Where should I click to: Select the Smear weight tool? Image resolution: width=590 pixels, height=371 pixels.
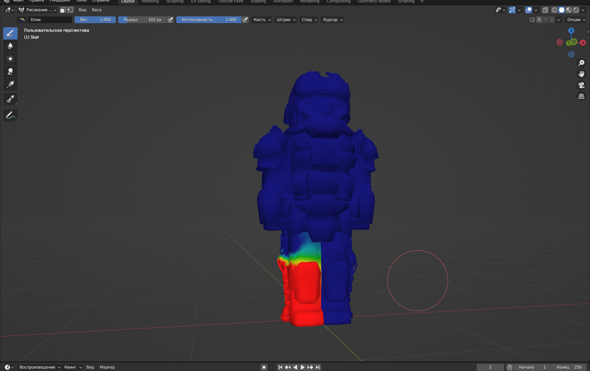point(10,72)
